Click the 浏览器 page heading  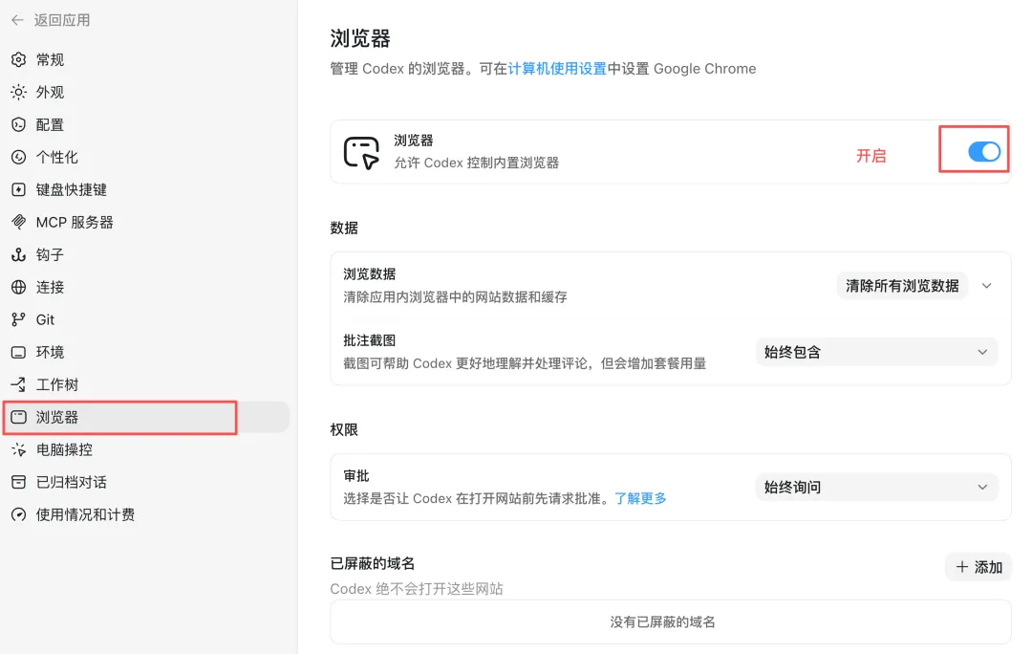(x=360, y=38)
